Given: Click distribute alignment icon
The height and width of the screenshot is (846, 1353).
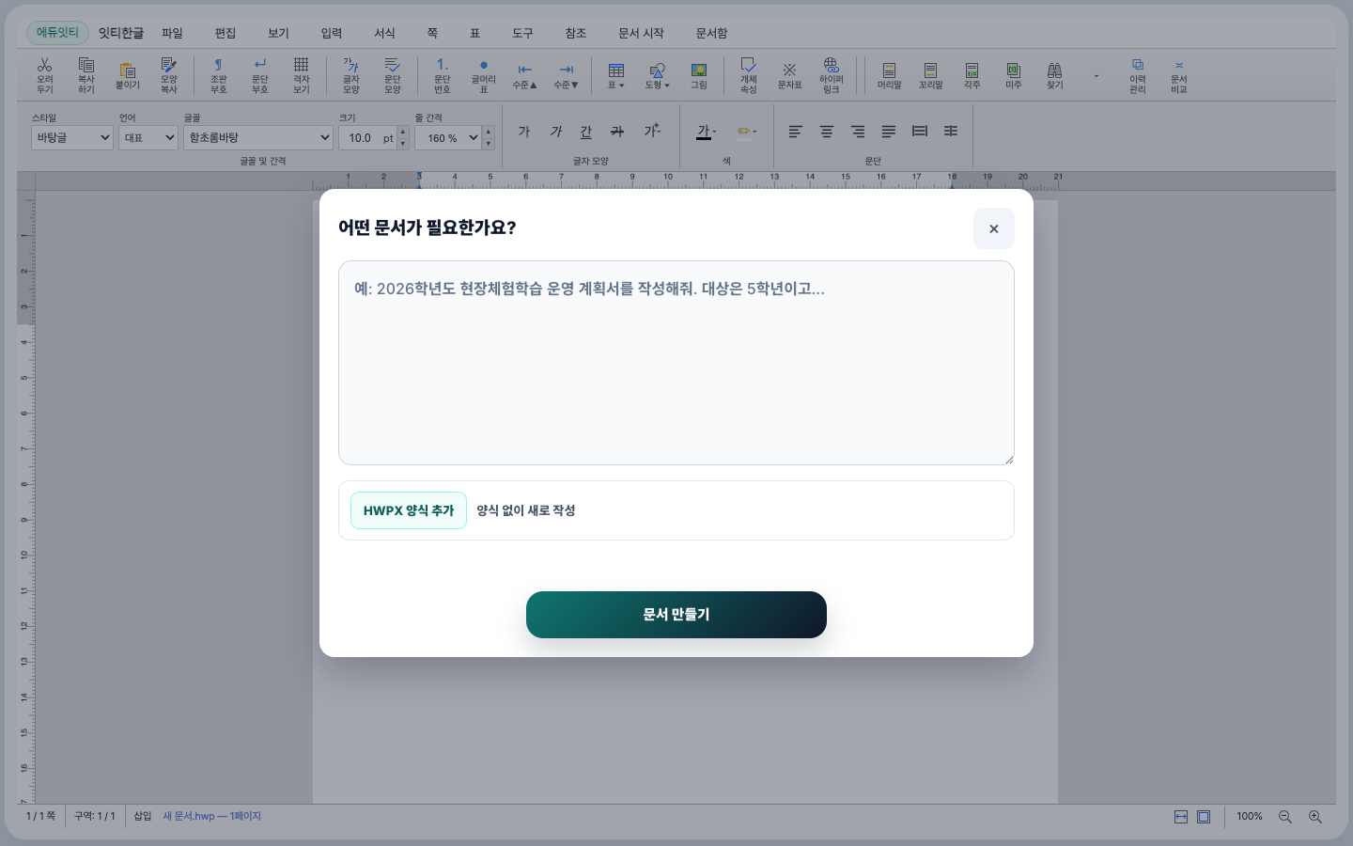Looking at the screenshot, I should point(920,132).
